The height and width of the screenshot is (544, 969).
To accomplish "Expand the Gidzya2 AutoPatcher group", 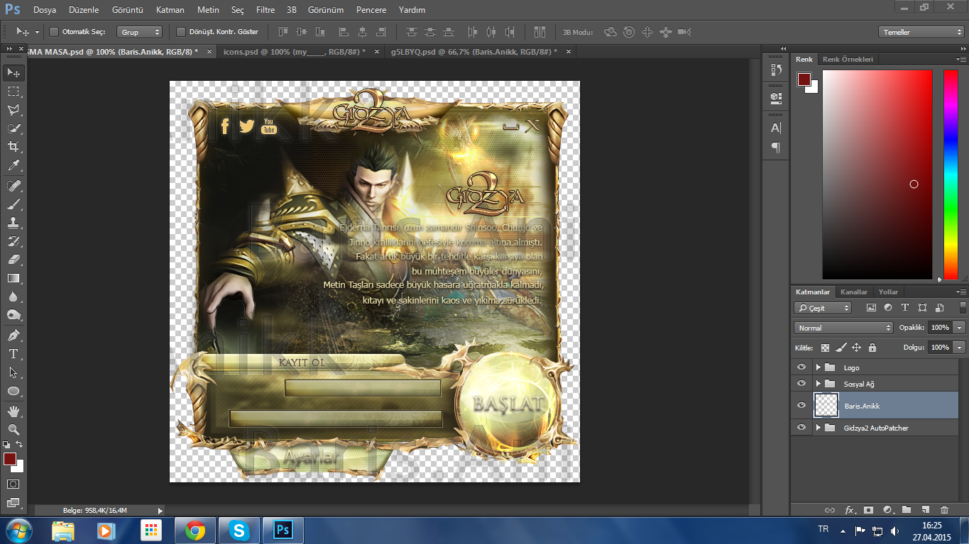I will pyautogui.click(x=818, y=428).
